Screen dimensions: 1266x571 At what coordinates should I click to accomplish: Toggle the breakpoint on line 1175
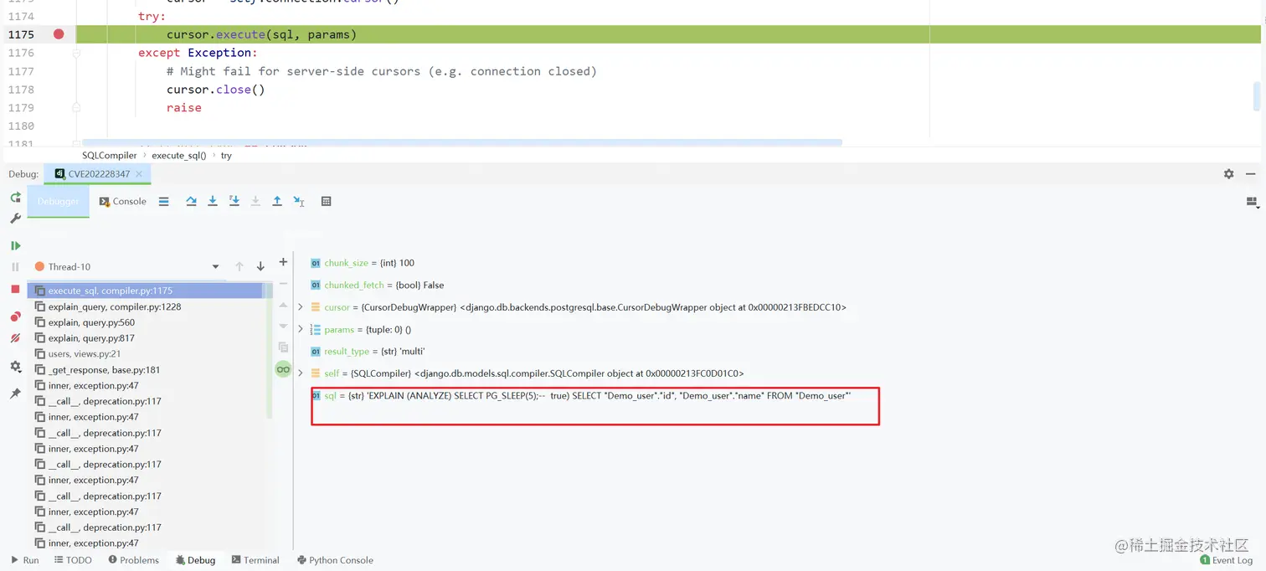[x=59, y=34]
